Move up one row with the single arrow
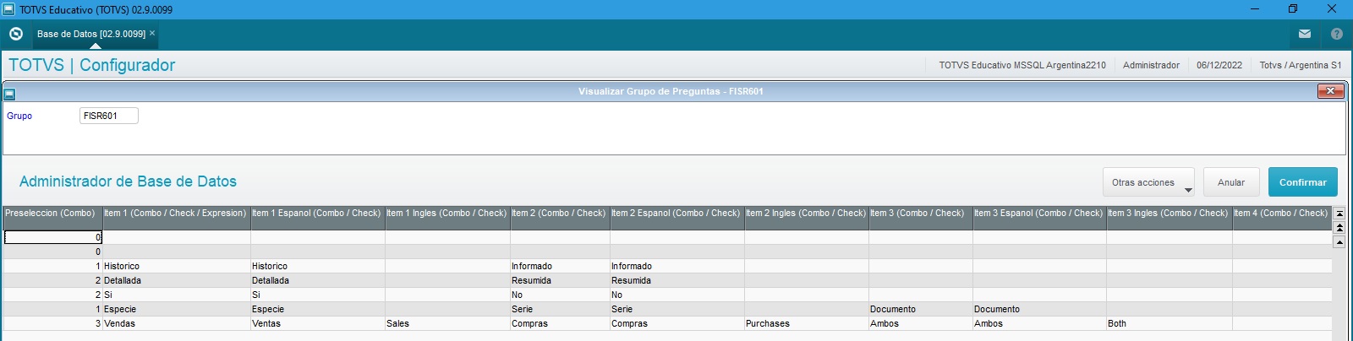The height and width of the screenshot is (341, 1353). pos(1339,242)
